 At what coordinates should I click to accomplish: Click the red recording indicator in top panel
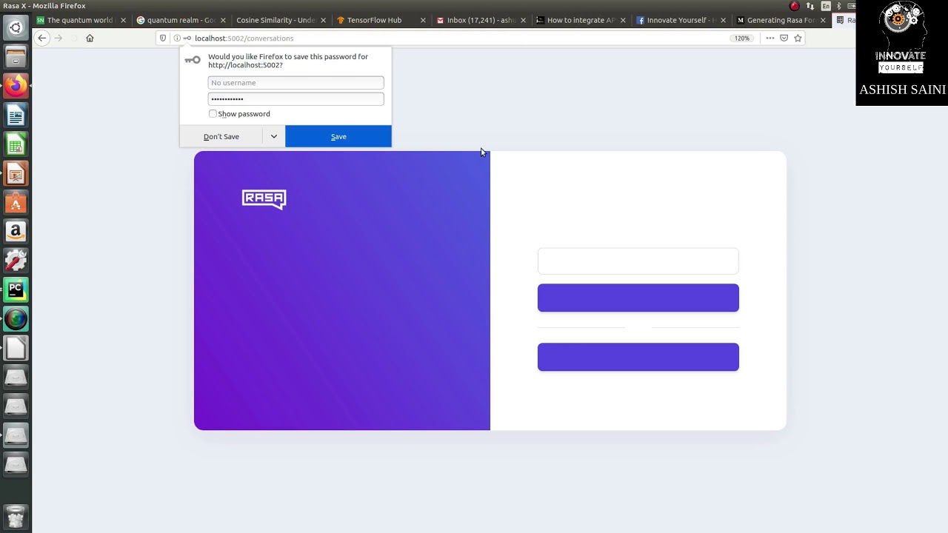tap(795, 6)
